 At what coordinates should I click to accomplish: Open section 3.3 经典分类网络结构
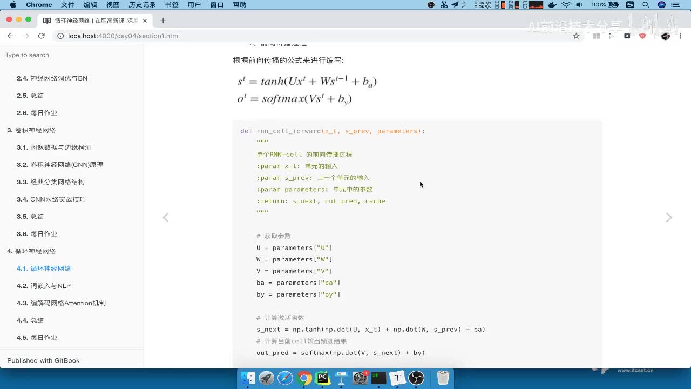51,182
